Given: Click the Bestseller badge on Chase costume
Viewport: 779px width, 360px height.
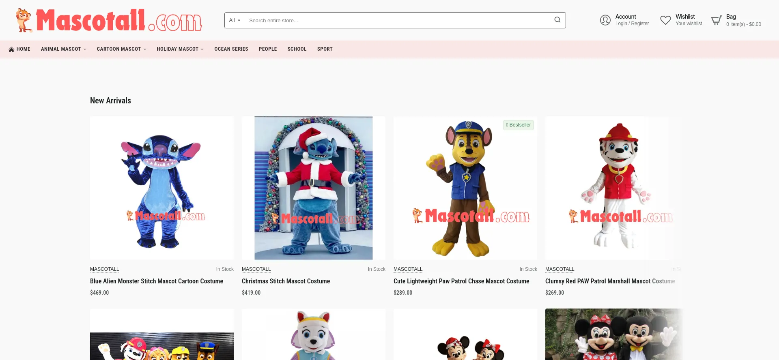Looking at the screenshot, I should (519, 125).
